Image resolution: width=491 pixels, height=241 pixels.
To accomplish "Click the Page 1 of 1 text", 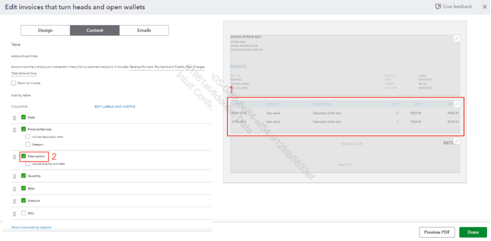I will [x=345, y=165].
